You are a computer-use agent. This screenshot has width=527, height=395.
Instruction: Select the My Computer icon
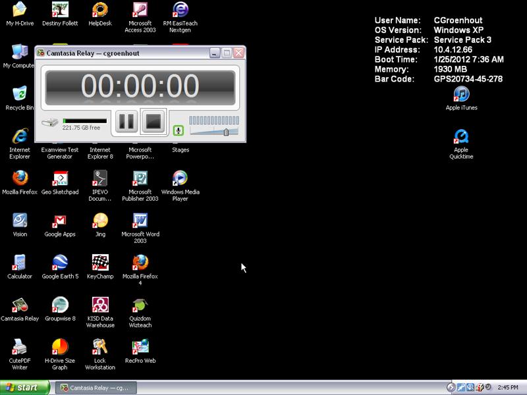click(x=18, y=56)
